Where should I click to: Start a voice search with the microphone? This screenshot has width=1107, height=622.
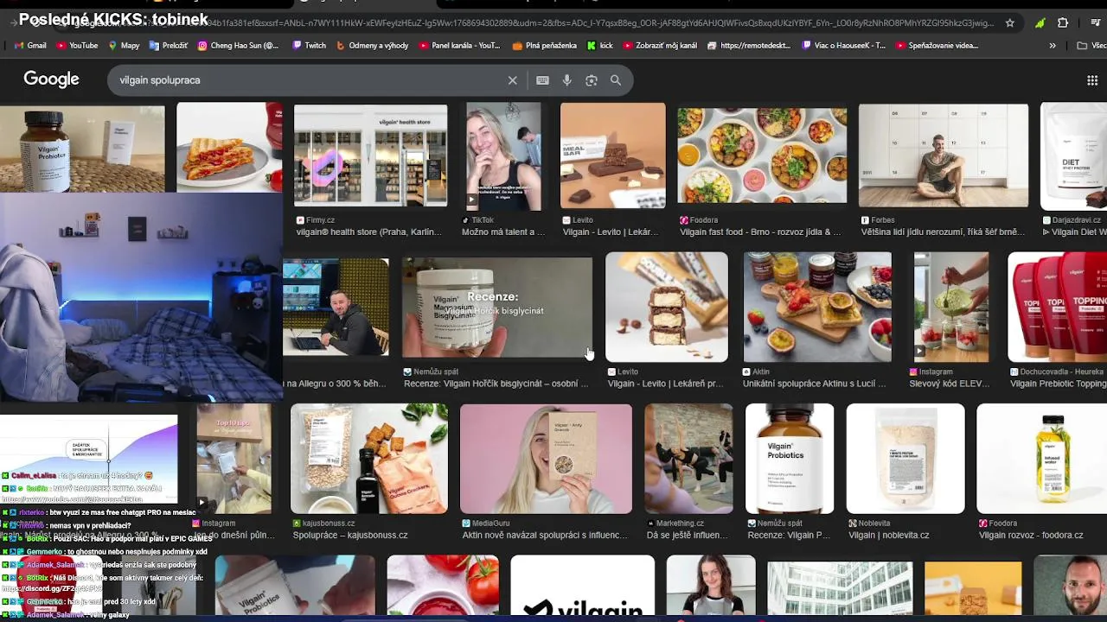(566, 80)
